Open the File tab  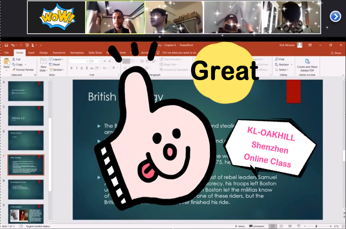coord(7,52)
